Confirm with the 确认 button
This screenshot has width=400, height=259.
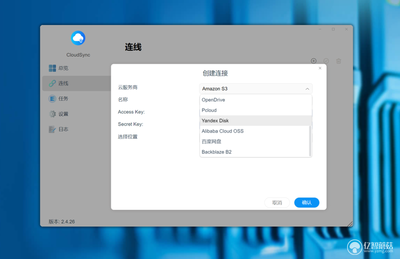(306, 202)
